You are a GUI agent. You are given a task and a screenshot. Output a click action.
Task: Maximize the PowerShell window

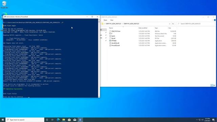pyautogui.click(x=92, y=17)
